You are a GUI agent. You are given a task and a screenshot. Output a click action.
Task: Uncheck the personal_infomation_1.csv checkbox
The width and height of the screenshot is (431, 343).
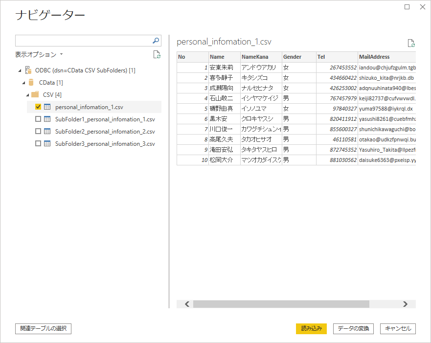tap(38, 107)
